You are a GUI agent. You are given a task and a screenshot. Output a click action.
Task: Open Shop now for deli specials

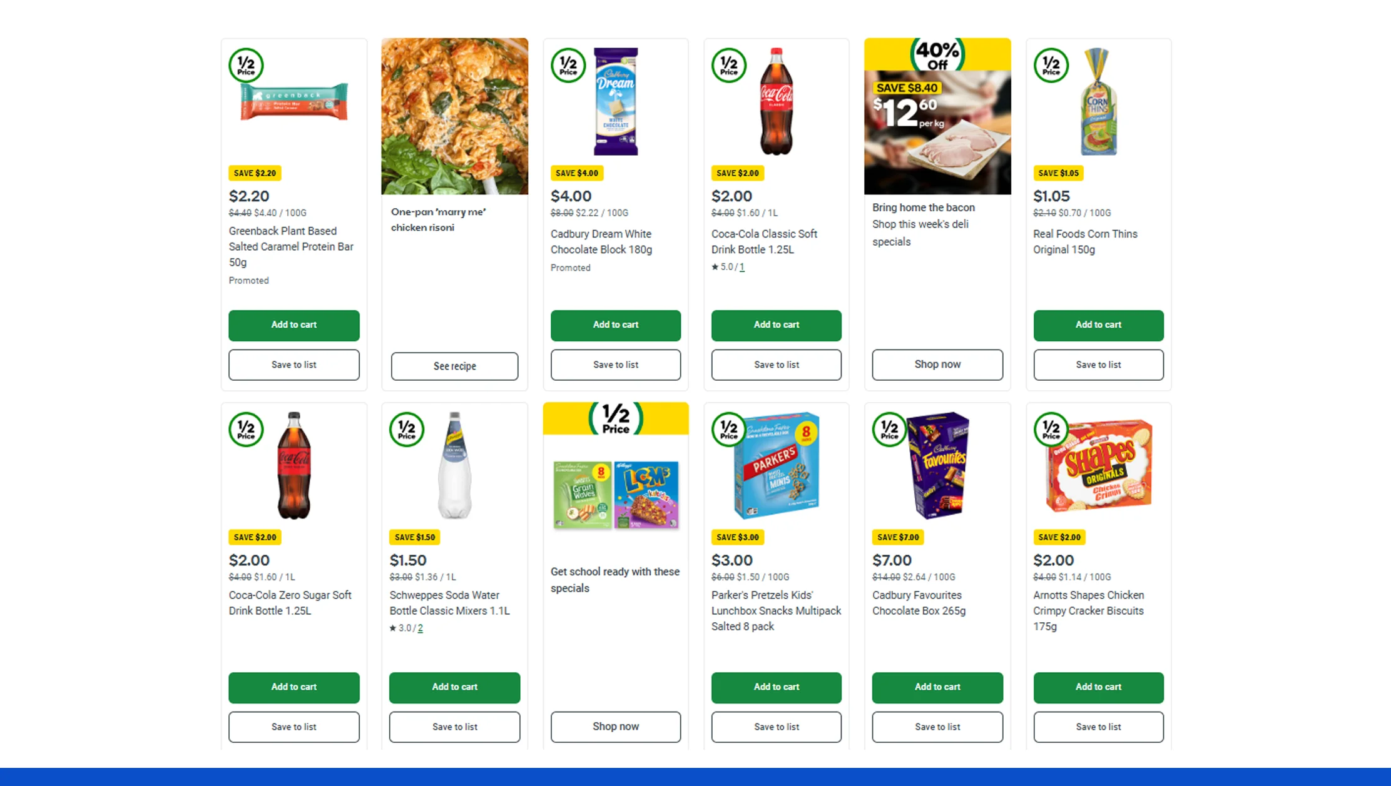coord(937,364)
